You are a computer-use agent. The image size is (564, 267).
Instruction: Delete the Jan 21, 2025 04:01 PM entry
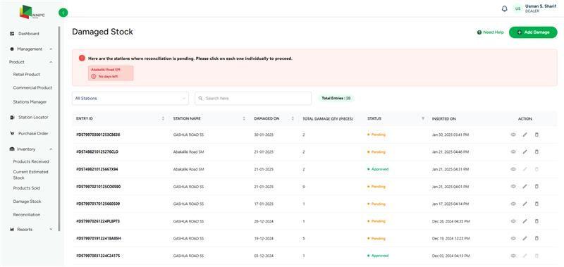[537, 187]
